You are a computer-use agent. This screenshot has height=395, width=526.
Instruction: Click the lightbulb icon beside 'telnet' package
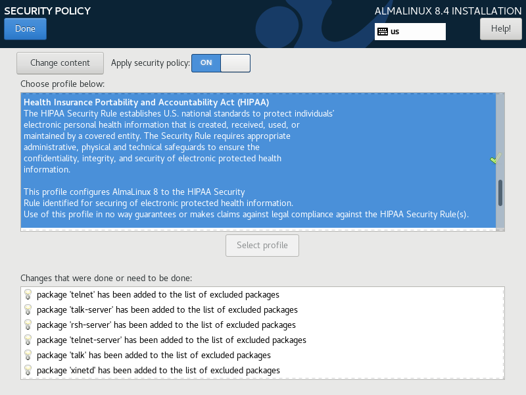pos(28,295)
